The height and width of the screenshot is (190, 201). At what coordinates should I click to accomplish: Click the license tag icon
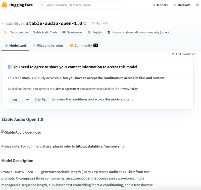(109, 32)
